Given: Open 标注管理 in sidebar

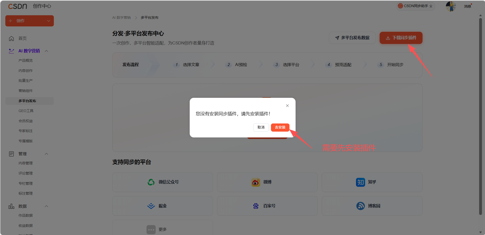Looking at the screenshot, I should coord(25,193).
